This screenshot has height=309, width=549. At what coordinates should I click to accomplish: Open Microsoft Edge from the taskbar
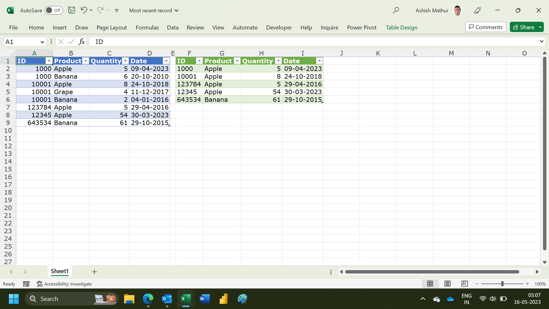point(148,299)
